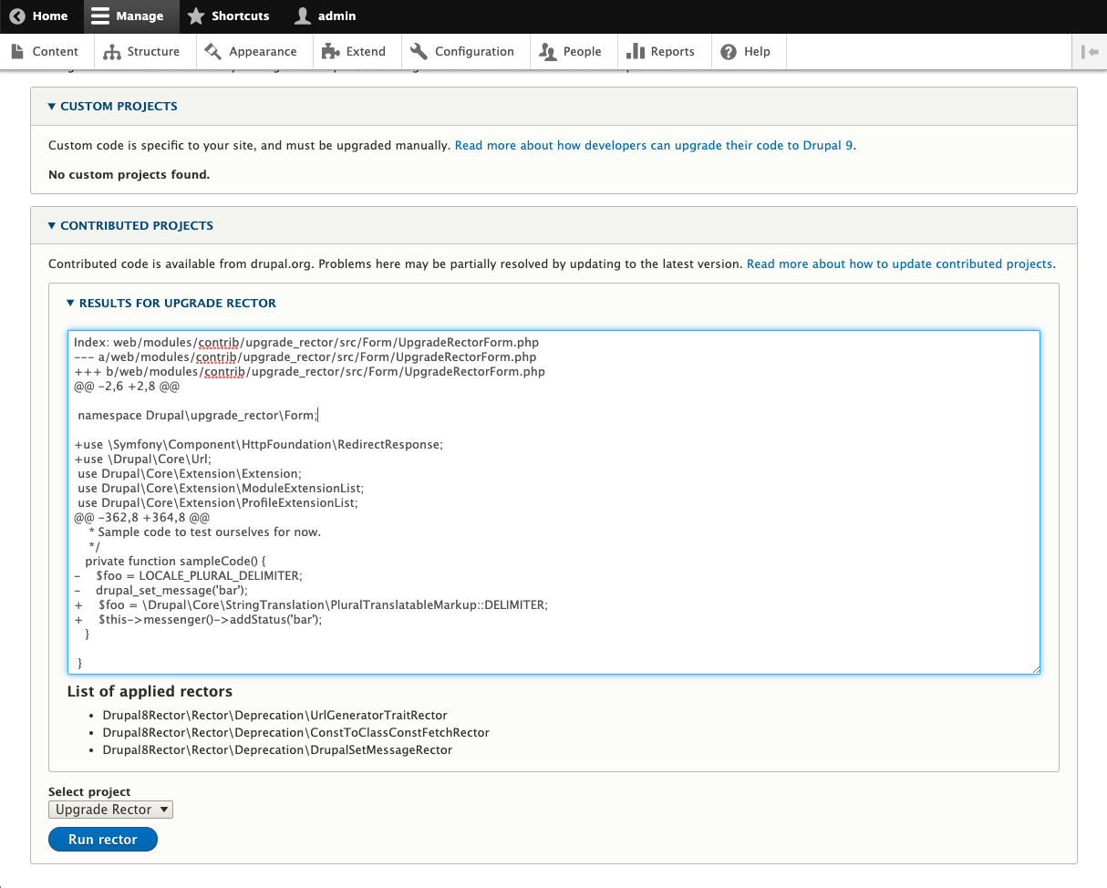Open the Reports section

tap(661, 52)
